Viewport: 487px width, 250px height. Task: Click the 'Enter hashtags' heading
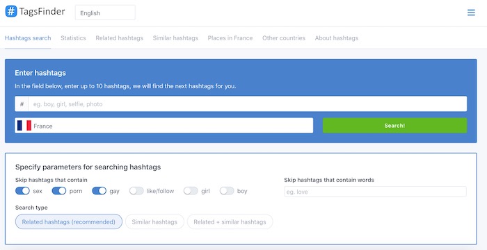[x=40, y=73]
